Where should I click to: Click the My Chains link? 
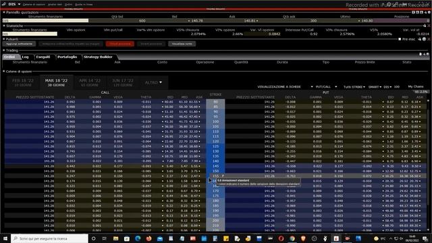(x=416, y=86)
